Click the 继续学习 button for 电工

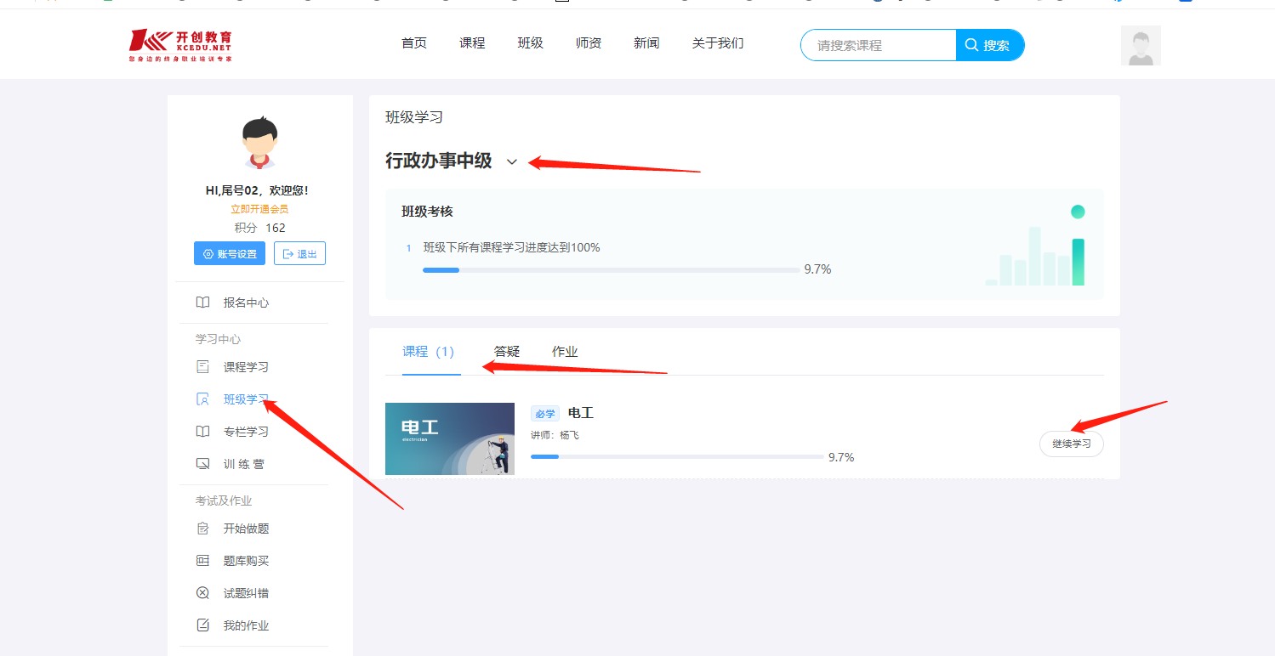pos(1072,444)
